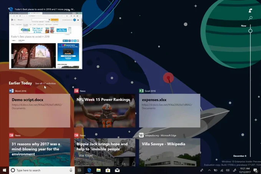Click News icon above Hippie Jack card
Viewport: 261px width, 174px height.
click(76, 135)
